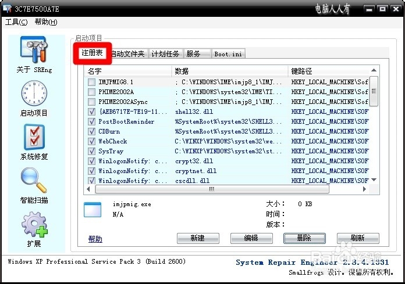Viewport: 405px width, 284px height.
Task: Switch to the 计划任务 tab
Action: click(x=166, y=54)
